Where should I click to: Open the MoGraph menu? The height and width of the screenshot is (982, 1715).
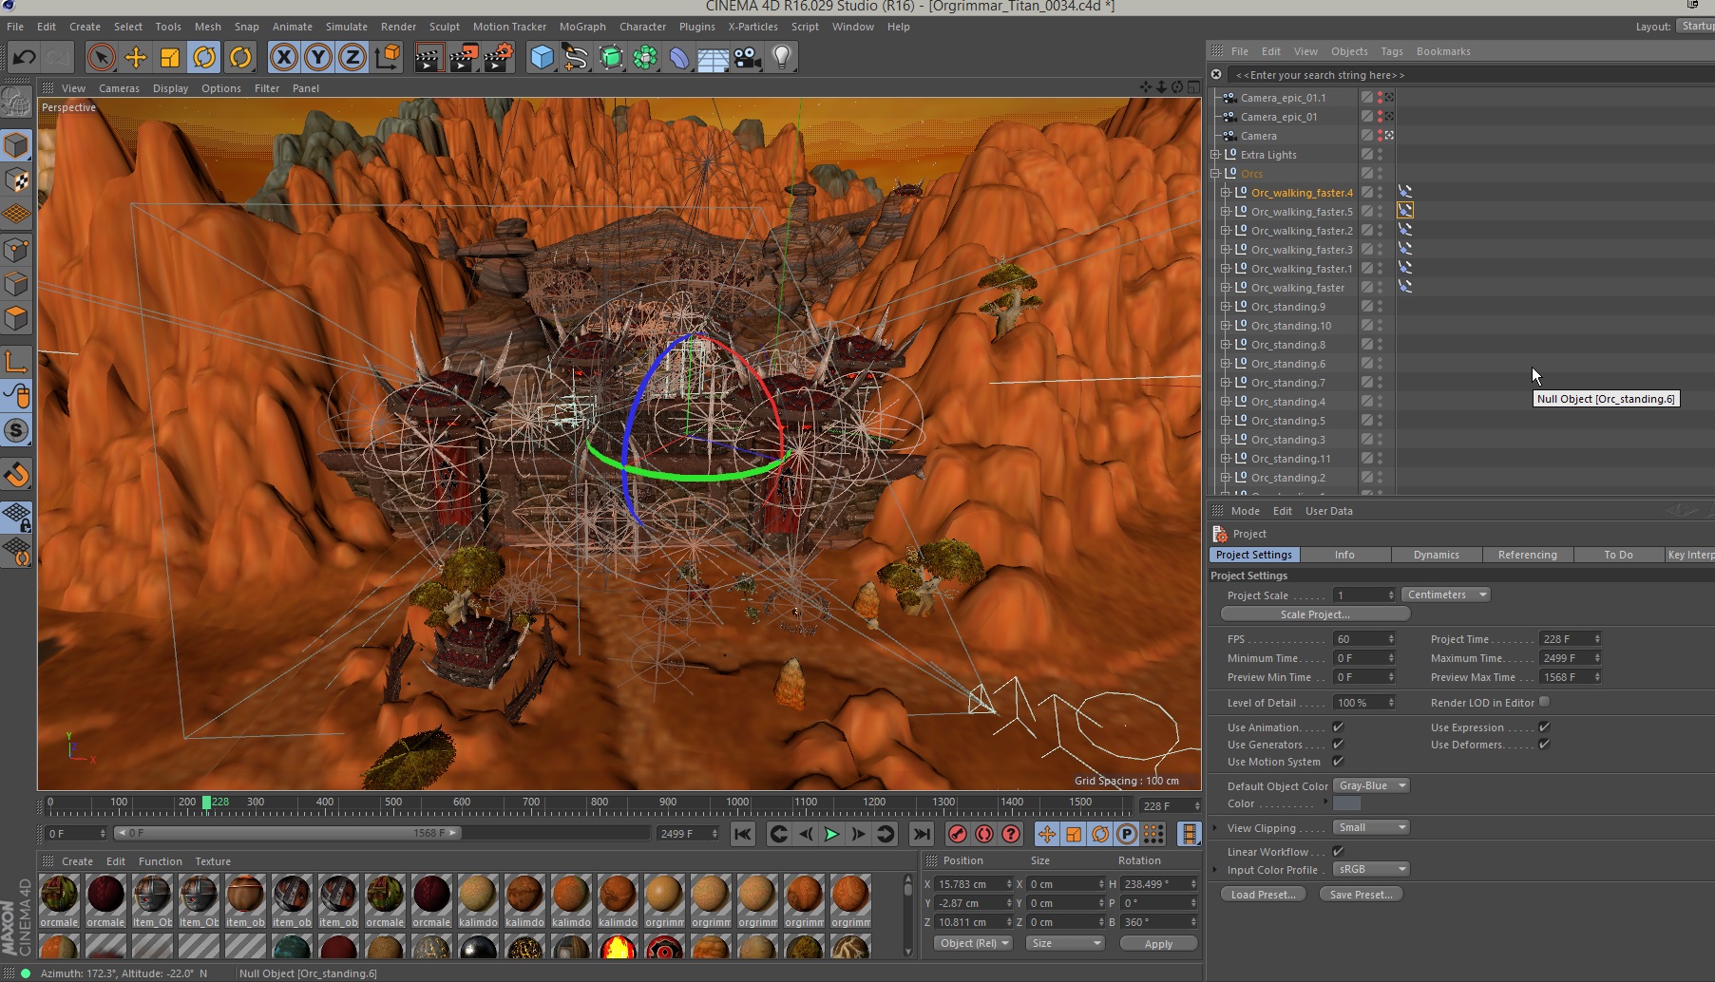(x=582, y=27)
